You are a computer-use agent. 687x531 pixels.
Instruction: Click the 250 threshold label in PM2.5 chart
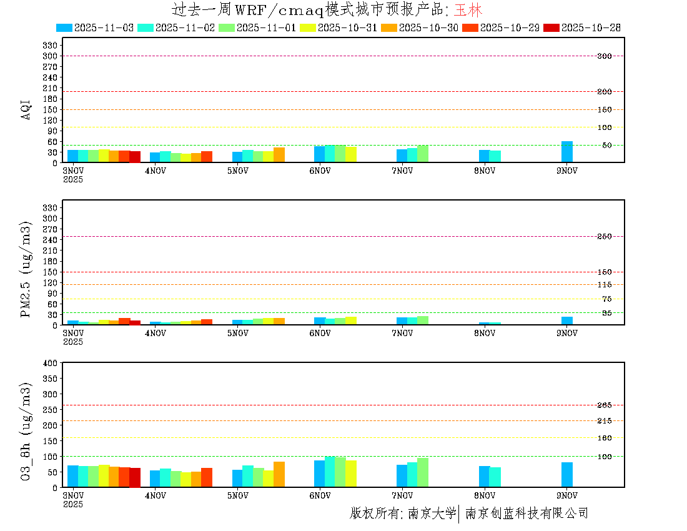pyautogui.click(x=604, y=236)
